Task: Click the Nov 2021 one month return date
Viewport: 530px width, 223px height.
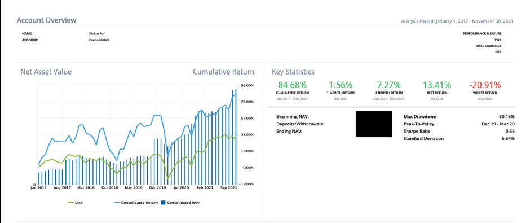Action: click(x=341, y=98)
